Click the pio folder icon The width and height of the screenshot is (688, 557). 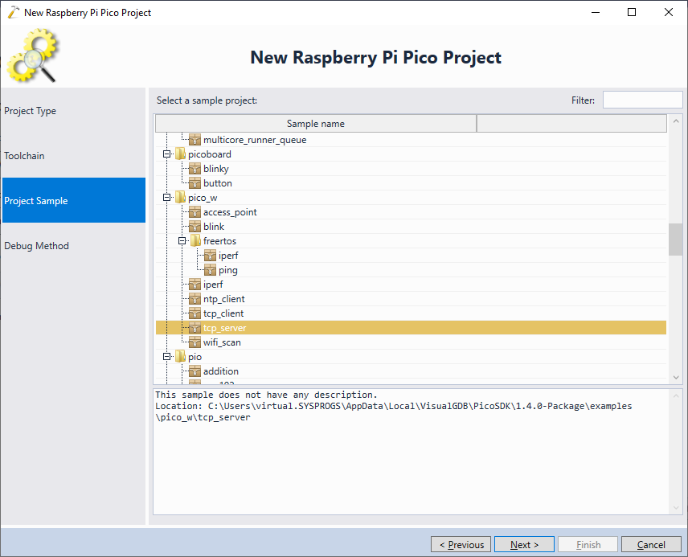[180, 357]
